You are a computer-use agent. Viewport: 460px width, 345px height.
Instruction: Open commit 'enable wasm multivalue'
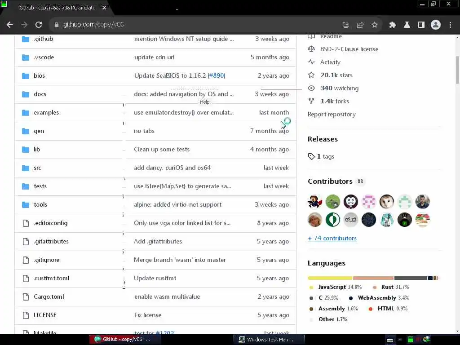167,297
